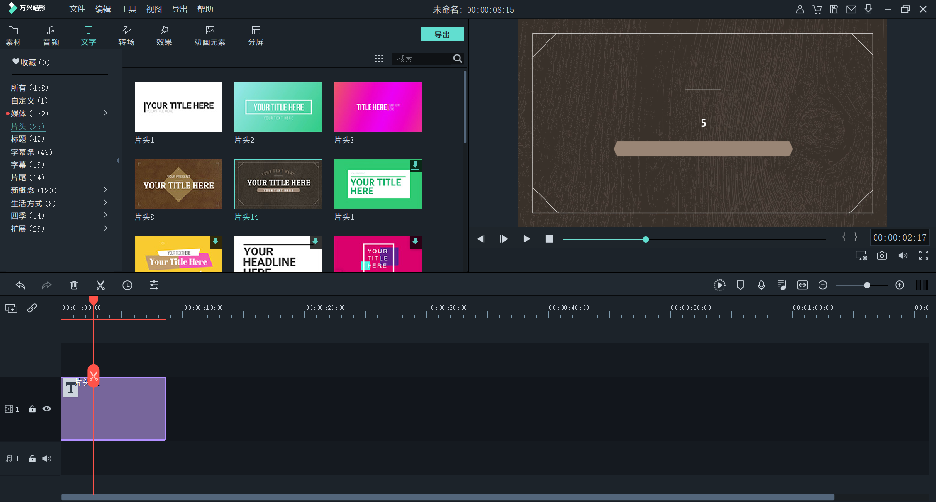Click the undo arrow in timeline toolbar
This screenshot has width=936, height=502.
point(20,285)
